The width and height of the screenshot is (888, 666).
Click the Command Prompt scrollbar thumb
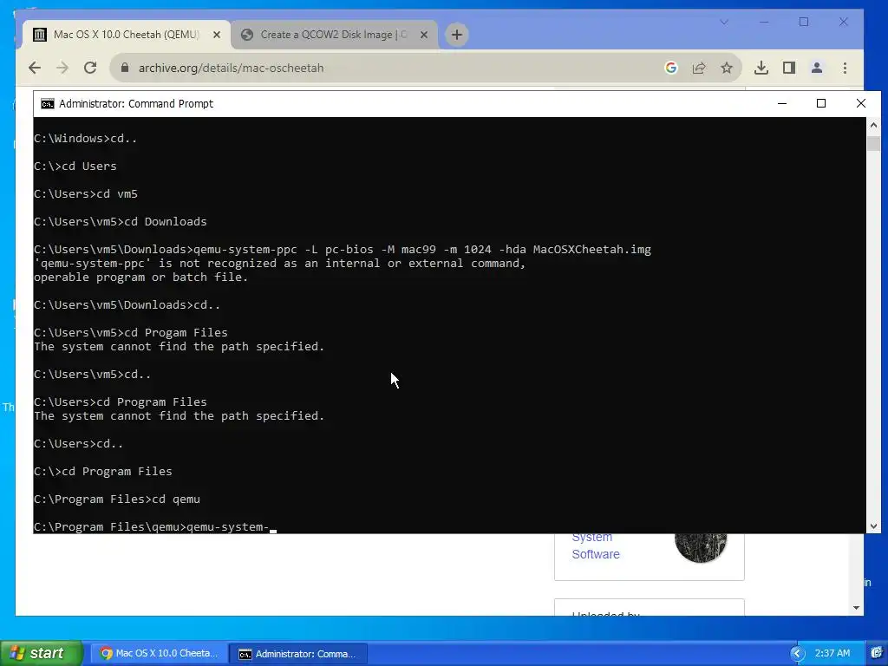[x=873, y=143]
